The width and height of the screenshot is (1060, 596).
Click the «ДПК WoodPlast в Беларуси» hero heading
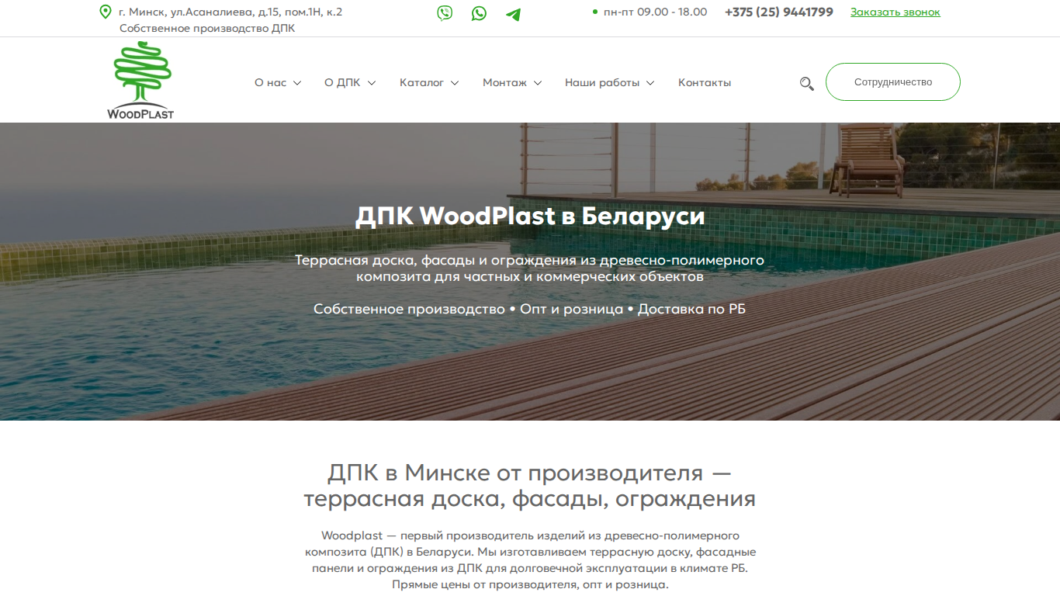[x=530, y=216]
